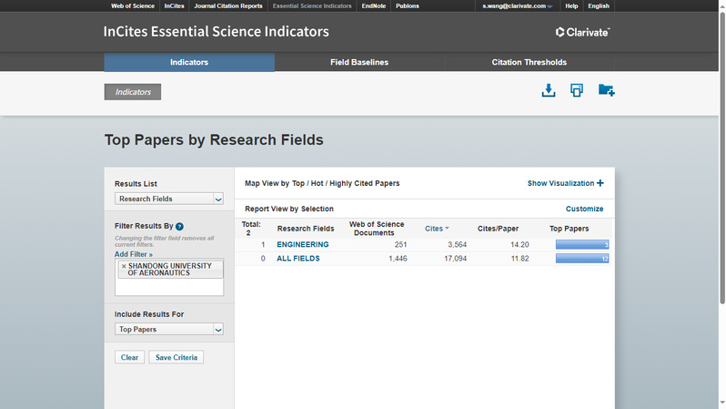
Task: Change language via the English link
Action: click(599, 6)
